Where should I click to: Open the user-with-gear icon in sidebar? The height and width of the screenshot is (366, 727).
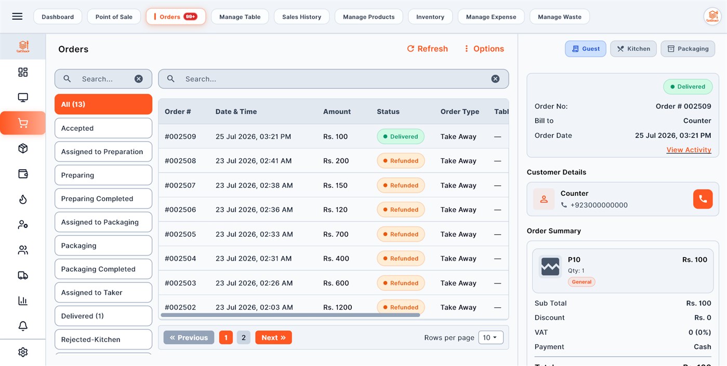point(23,225)
